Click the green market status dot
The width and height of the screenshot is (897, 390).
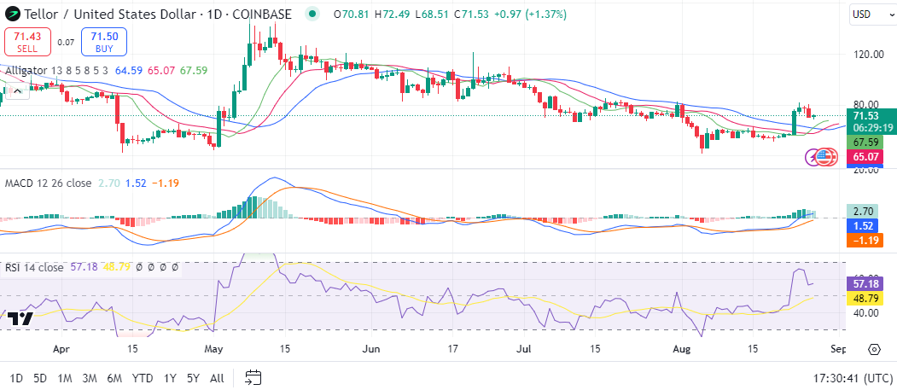click(x=312, y=14)
